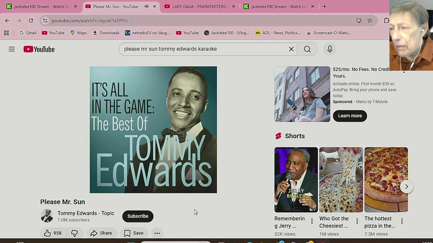Click the Shorts section heading
433x243 pixels.
click(295, 136)
